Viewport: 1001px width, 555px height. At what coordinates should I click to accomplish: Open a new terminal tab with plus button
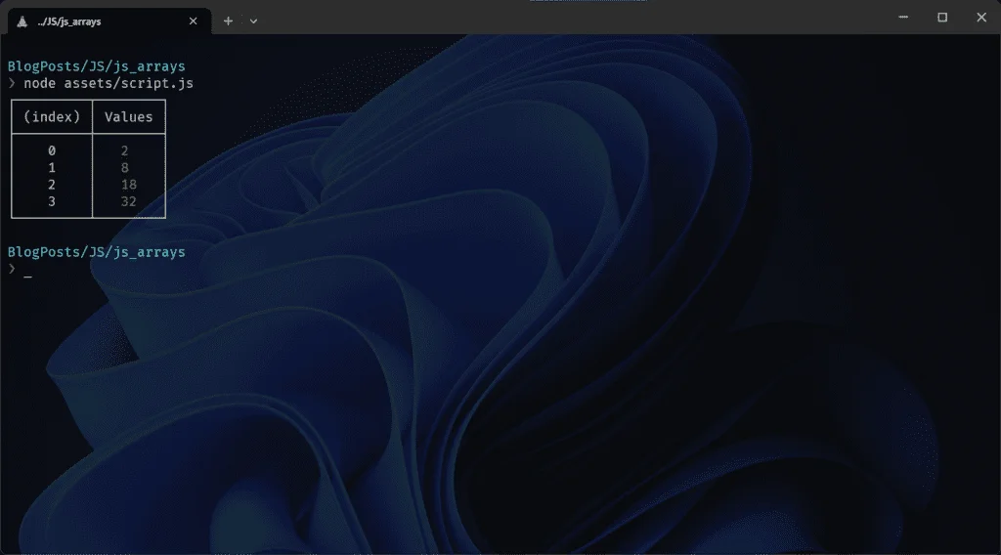[228, 21]
